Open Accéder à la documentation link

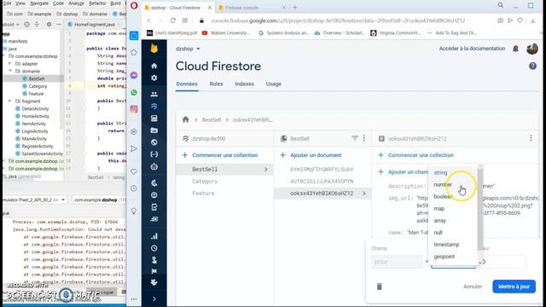[472, 49]
